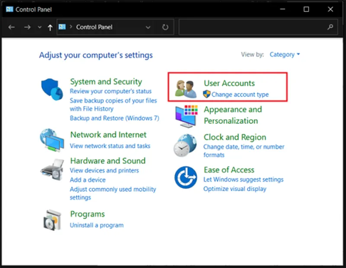This screenshot has width=346, height=268.
Task: Open the recent locations dropdown arrow
Action: pyautogui.click(x=39, y=27)
